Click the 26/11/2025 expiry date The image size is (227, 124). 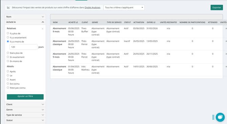152,54
